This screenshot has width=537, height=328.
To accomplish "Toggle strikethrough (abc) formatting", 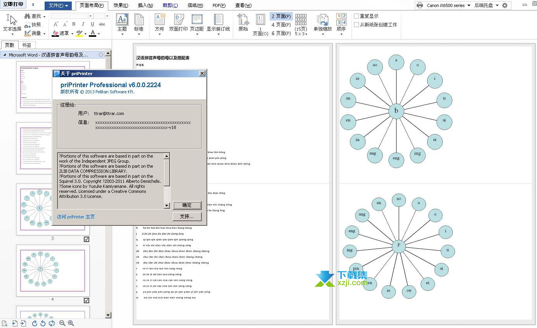I will tap(102, 24).
